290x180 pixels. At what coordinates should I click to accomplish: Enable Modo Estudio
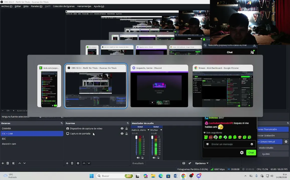pos(273,148)
